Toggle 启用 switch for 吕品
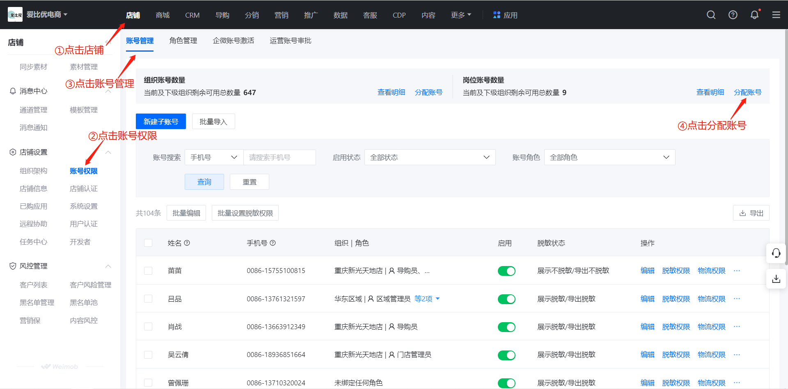788x389 pixels. 506,299
